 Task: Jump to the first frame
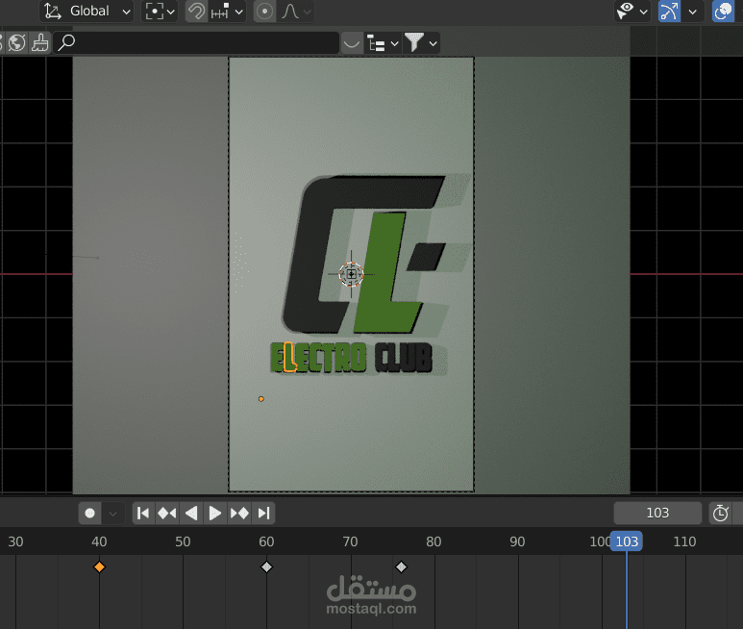[143, 513]
